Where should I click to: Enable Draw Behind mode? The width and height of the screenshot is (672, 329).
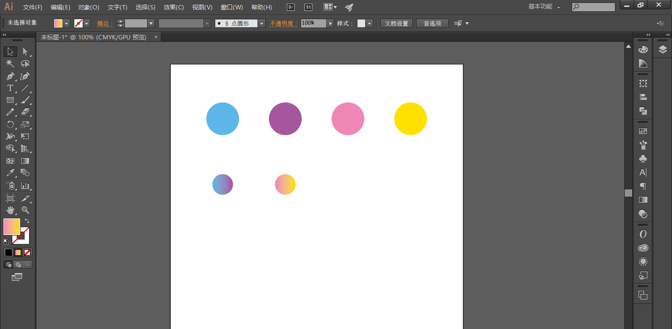point(18,265)
